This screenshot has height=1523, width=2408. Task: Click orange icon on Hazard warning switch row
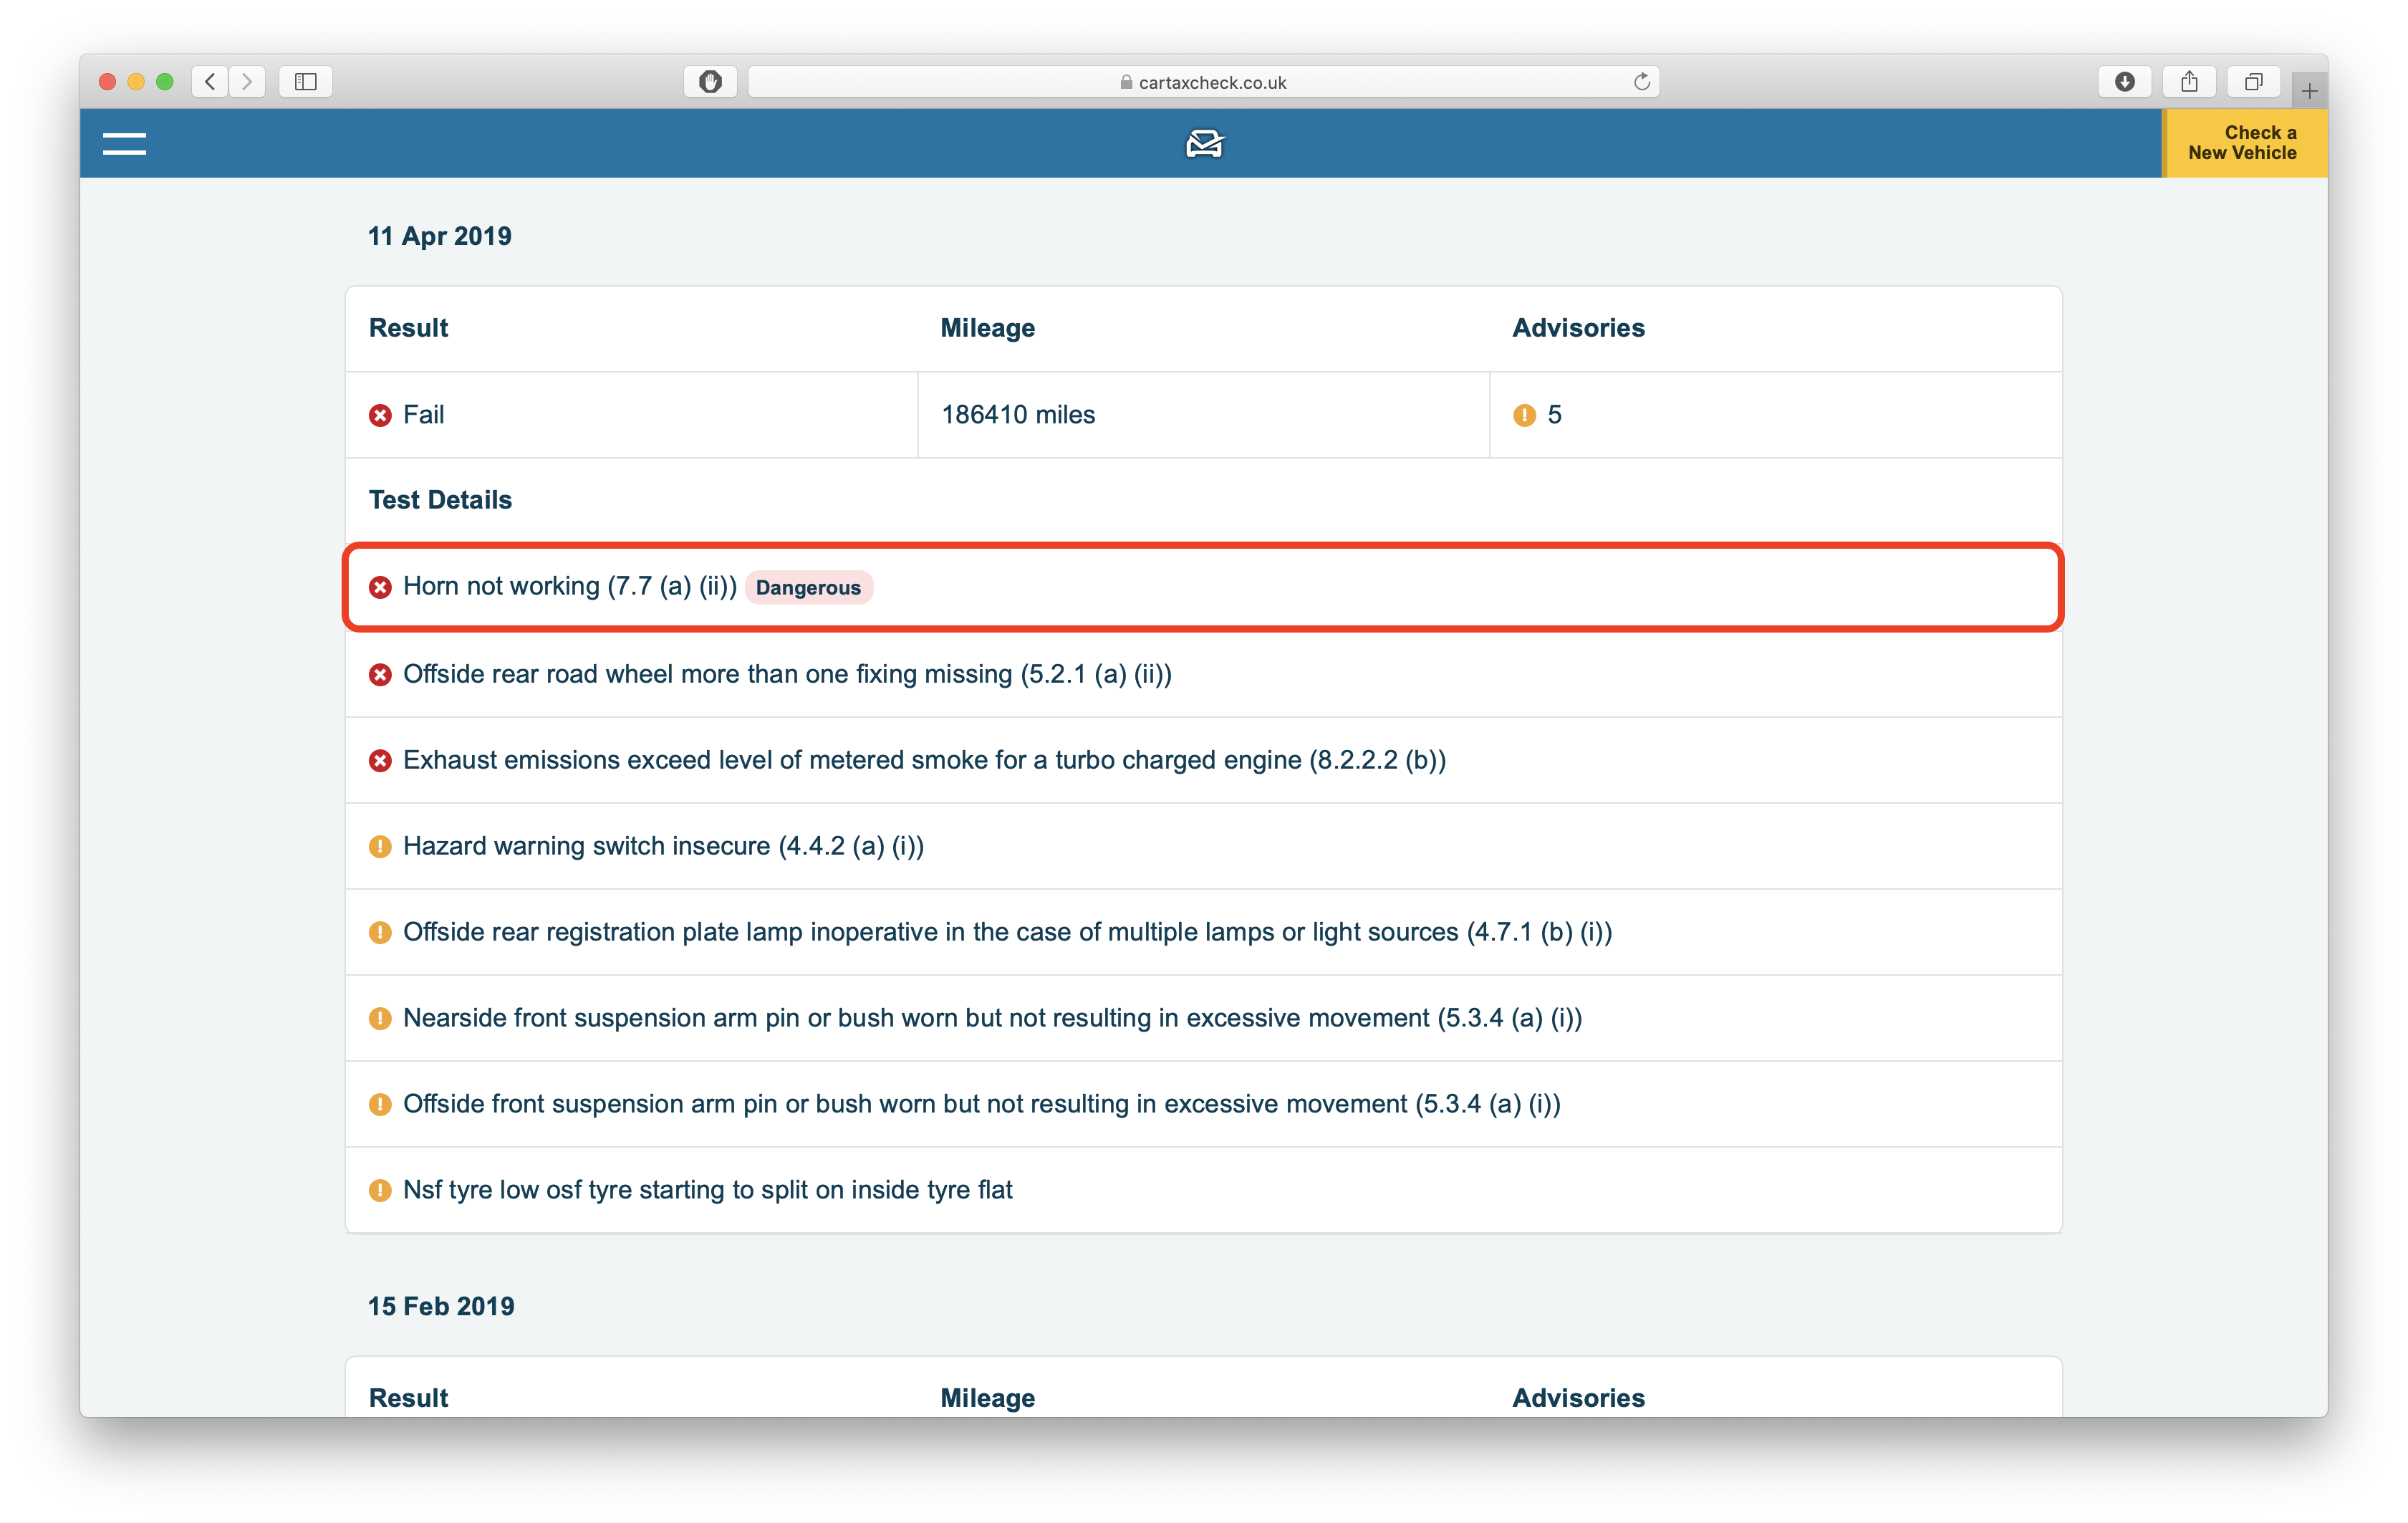(x=380, y=847)
